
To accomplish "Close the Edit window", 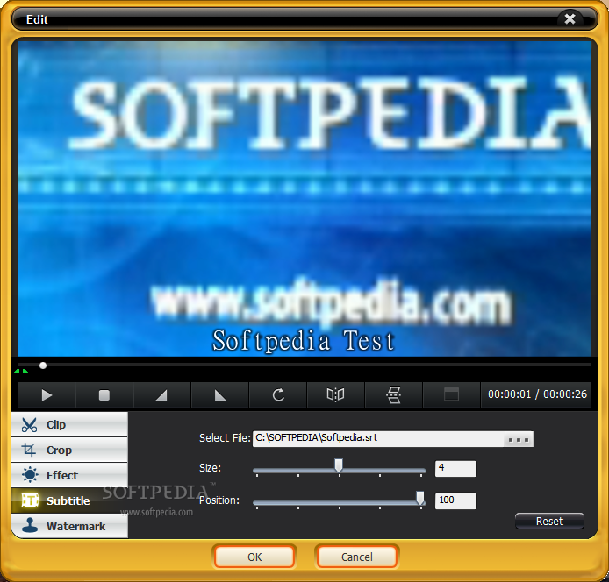I will pos(570,19).
